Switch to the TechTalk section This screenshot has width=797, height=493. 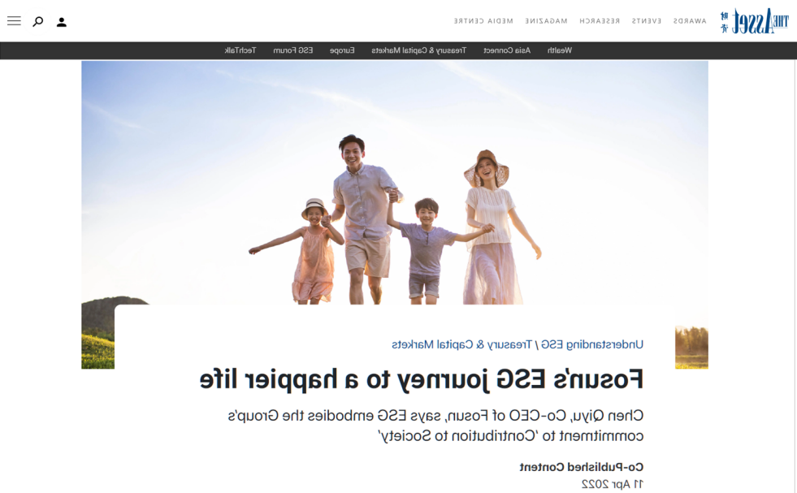[x=240, y=50]
